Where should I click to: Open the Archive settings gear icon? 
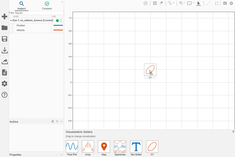click(x=57, y=121)
